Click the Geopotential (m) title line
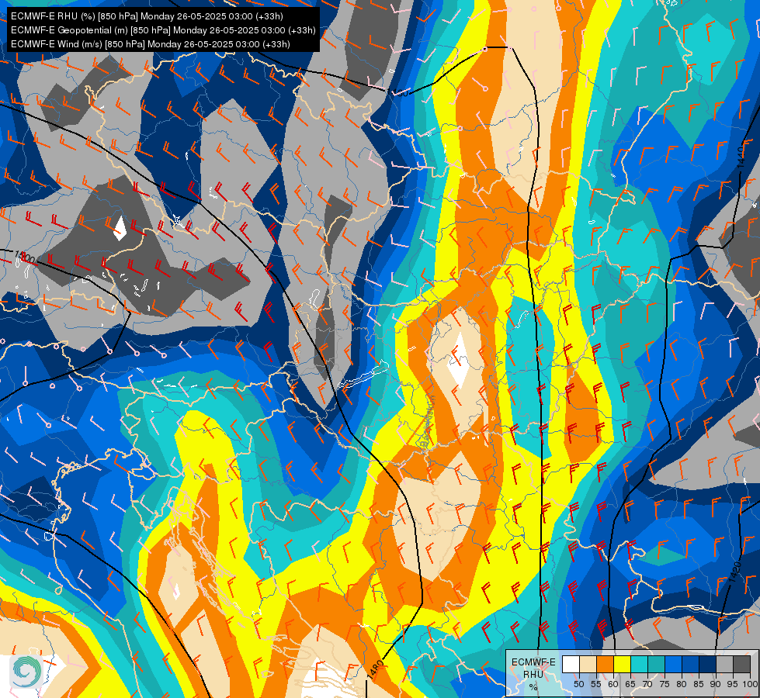This screenshot has height=698, width=760. 163,30
